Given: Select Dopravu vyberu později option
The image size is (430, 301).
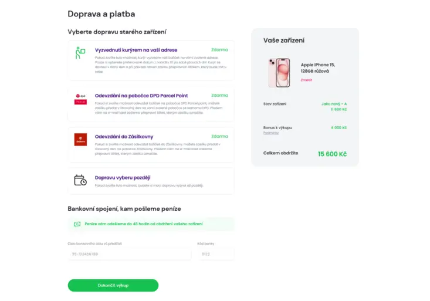Looking at the screenshot, I should coord(151,181).
